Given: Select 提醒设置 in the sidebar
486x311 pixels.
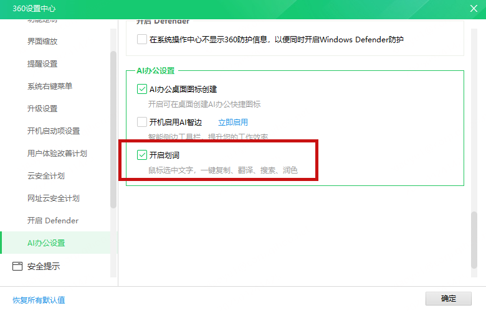Looking at the screenshot, I should pos(42,64).
